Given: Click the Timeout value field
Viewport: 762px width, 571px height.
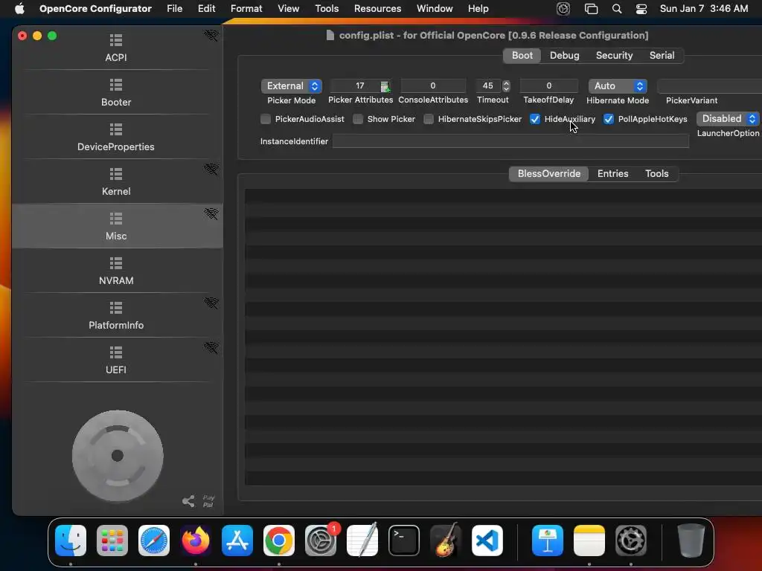Looking at the screenshot, I should (488, 86).
